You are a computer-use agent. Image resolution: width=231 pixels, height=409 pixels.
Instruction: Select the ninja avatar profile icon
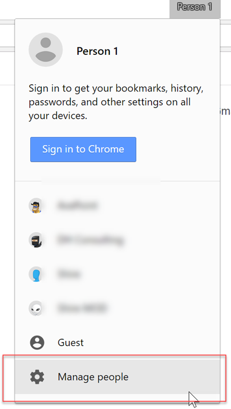pos(36,240)
